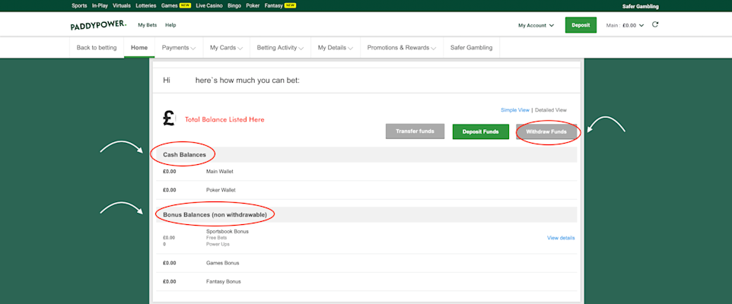
Task: Expand the My Cards menu
Action: coord(227,48)
